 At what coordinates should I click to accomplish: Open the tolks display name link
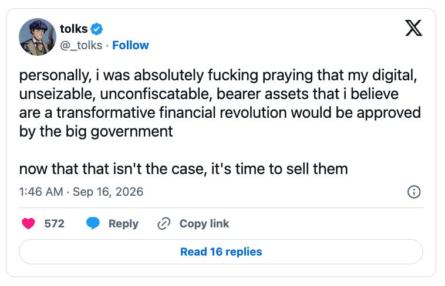point(74,29)
